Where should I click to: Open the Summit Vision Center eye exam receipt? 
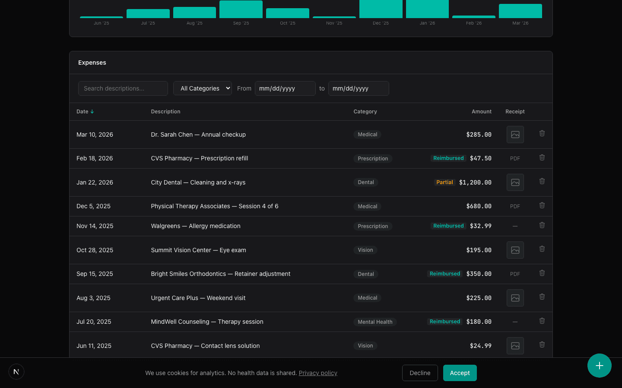point(515,250)
